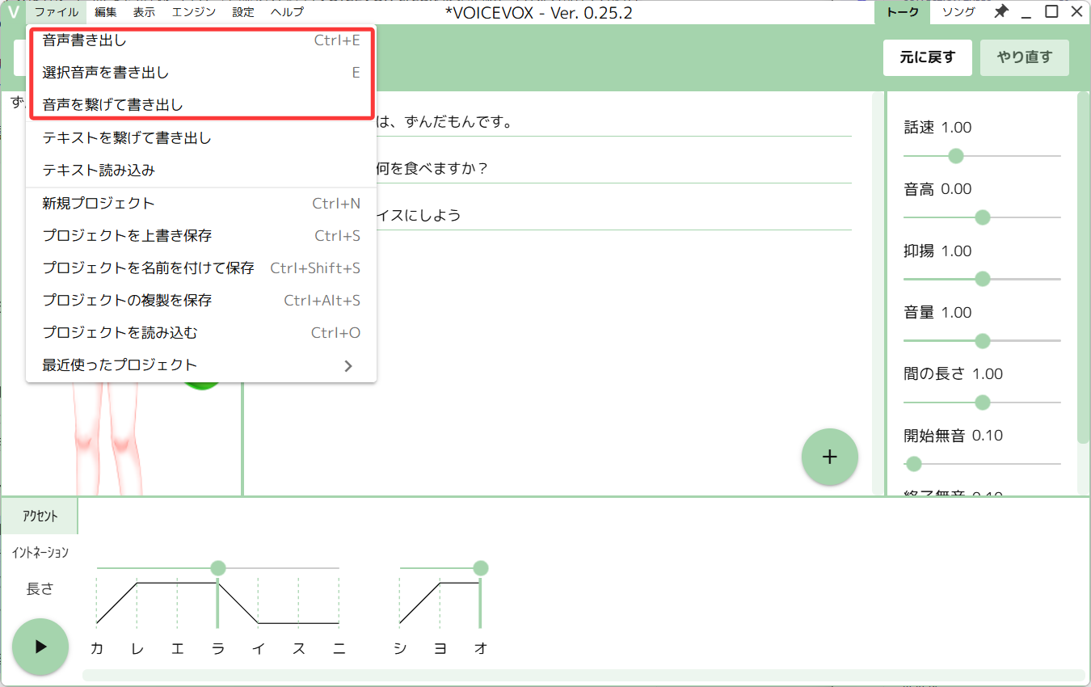Adjust the 音量 slider
The image size is (1091, 687).
[x=982, y=341]
